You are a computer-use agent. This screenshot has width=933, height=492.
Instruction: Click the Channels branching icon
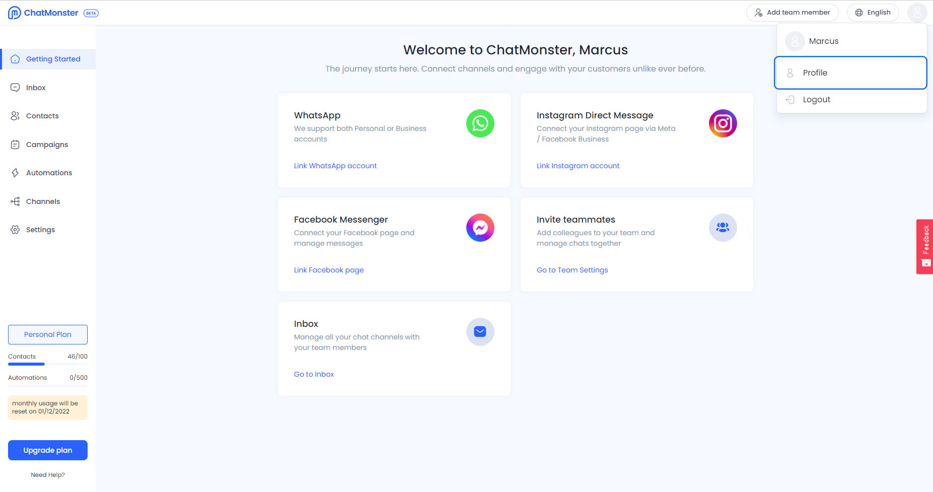(x=15, y=201)
